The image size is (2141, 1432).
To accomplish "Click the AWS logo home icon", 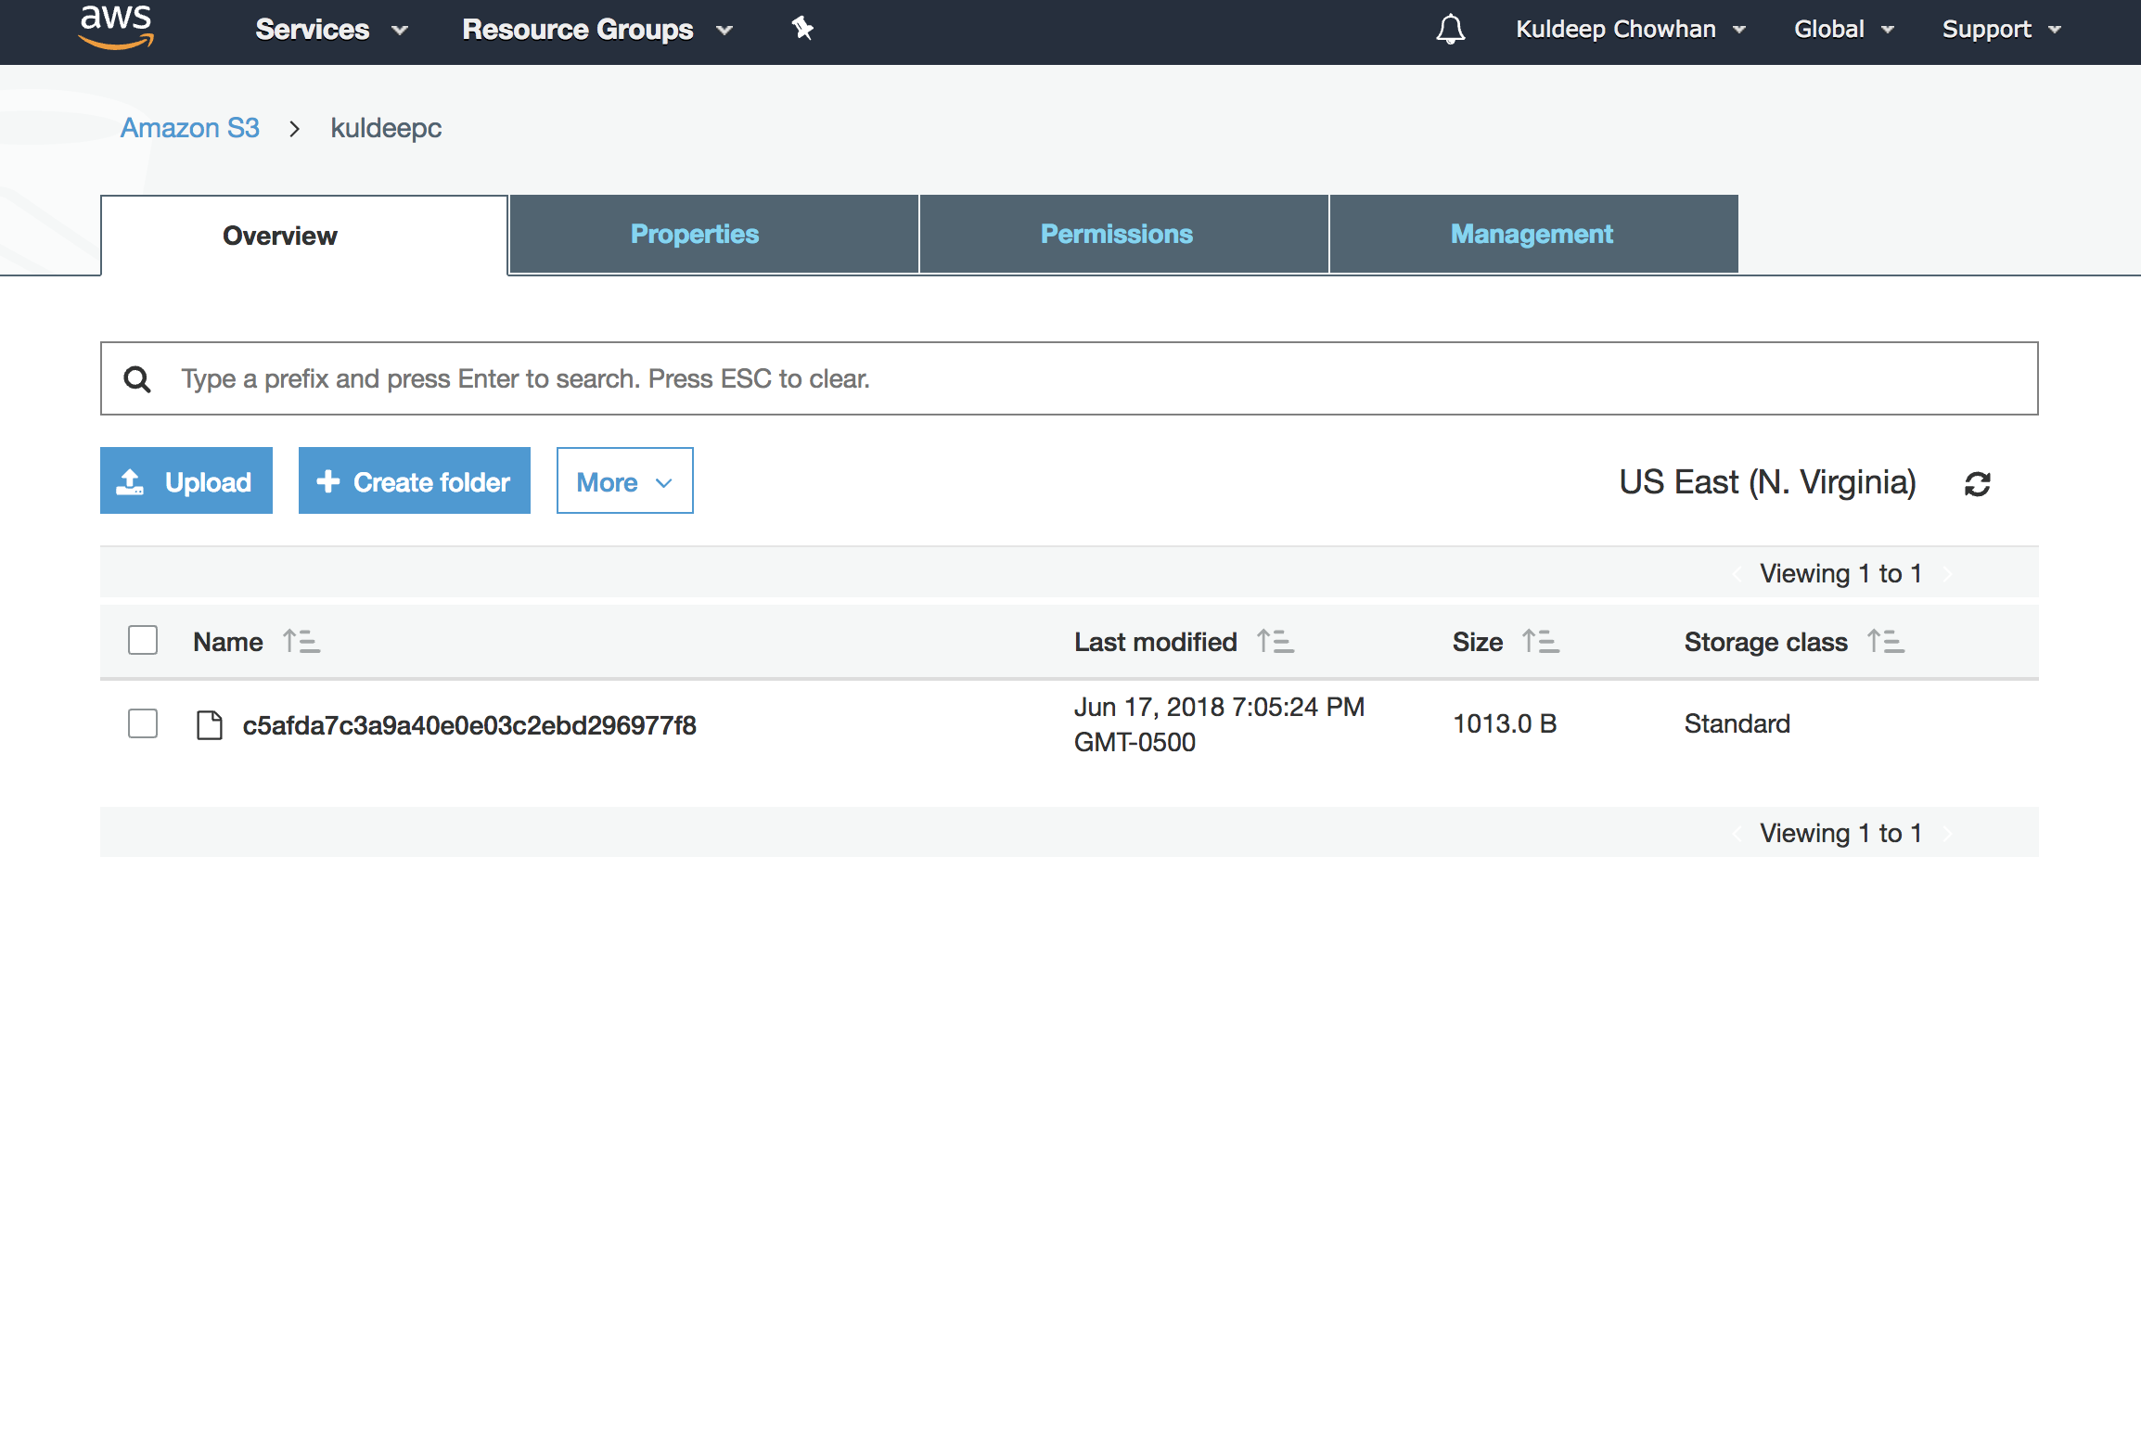I will (116, 28).
